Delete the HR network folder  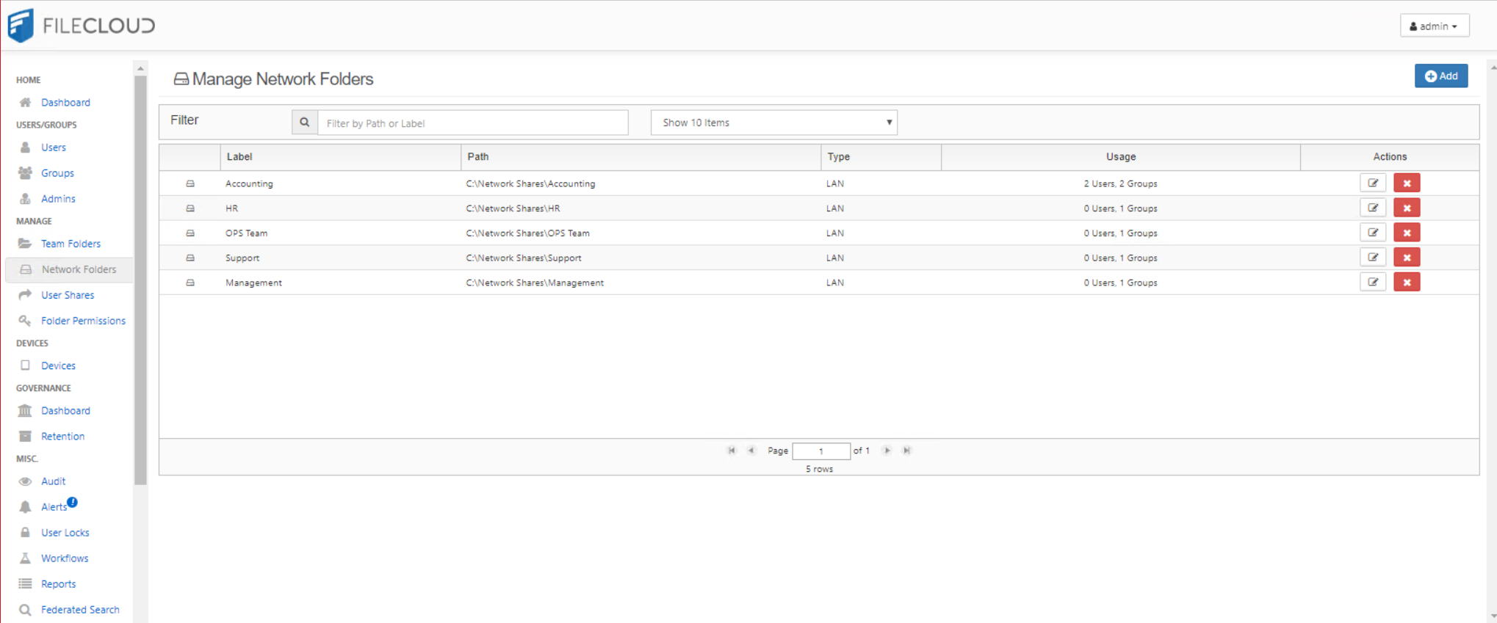pyautogui.click(x=1406, y=208)
